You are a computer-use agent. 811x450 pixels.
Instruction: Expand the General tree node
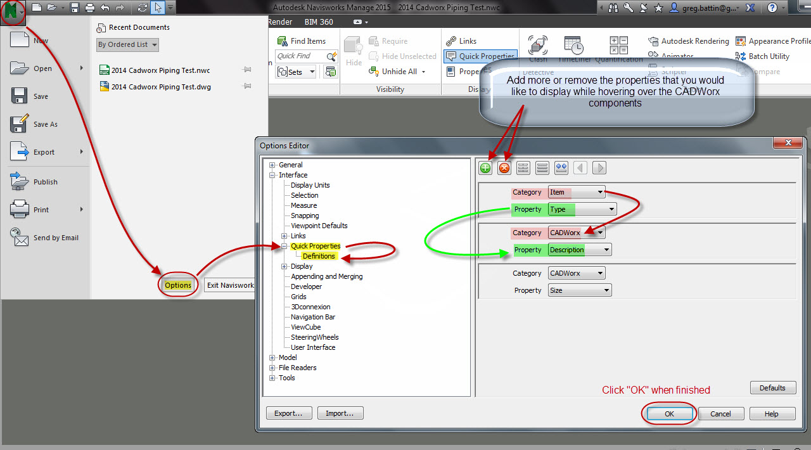click(x=272, y=165)
